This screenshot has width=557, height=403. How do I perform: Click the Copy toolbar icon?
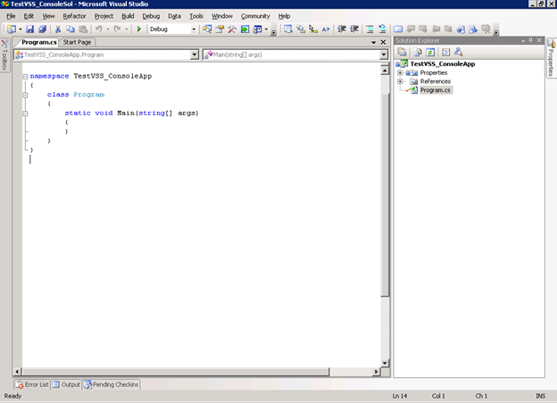point(71,29)
